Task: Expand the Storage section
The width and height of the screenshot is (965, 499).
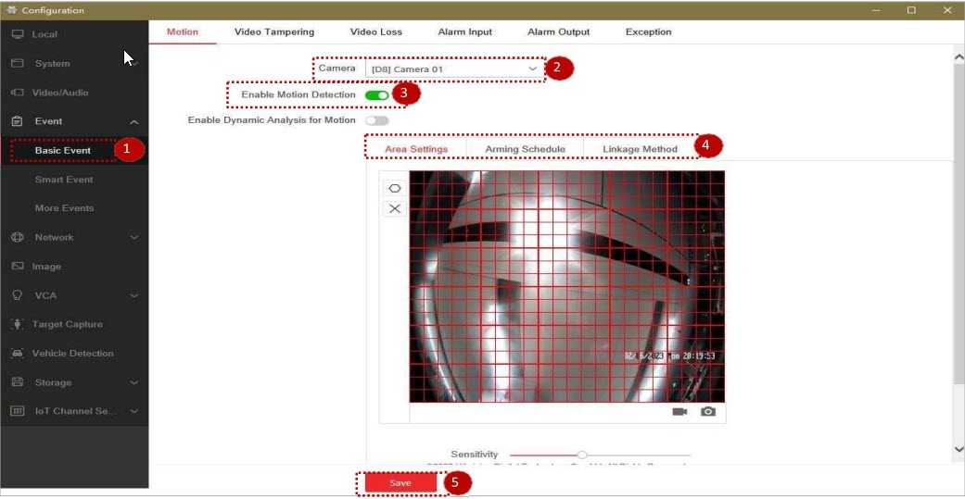Action: (133, 382)
